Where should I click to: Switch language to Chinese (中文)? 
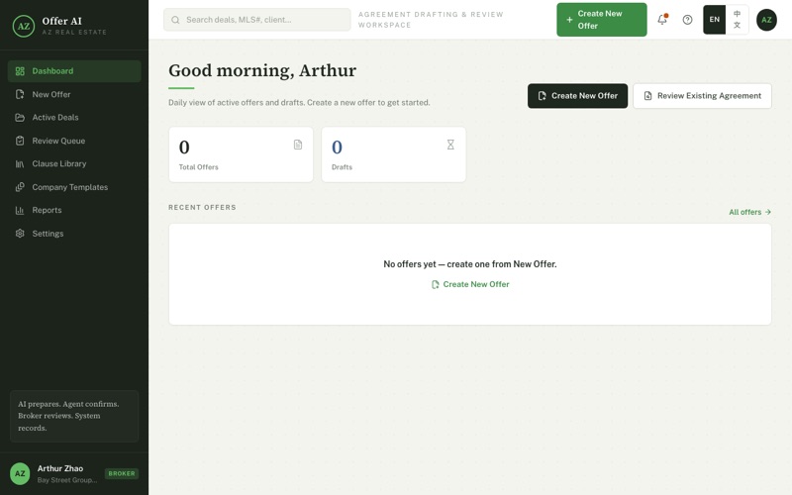pos(737,20)
